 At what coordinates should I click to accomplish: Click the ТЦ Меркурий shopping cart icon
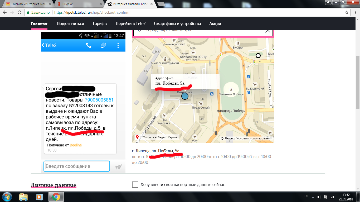point(255,85)
